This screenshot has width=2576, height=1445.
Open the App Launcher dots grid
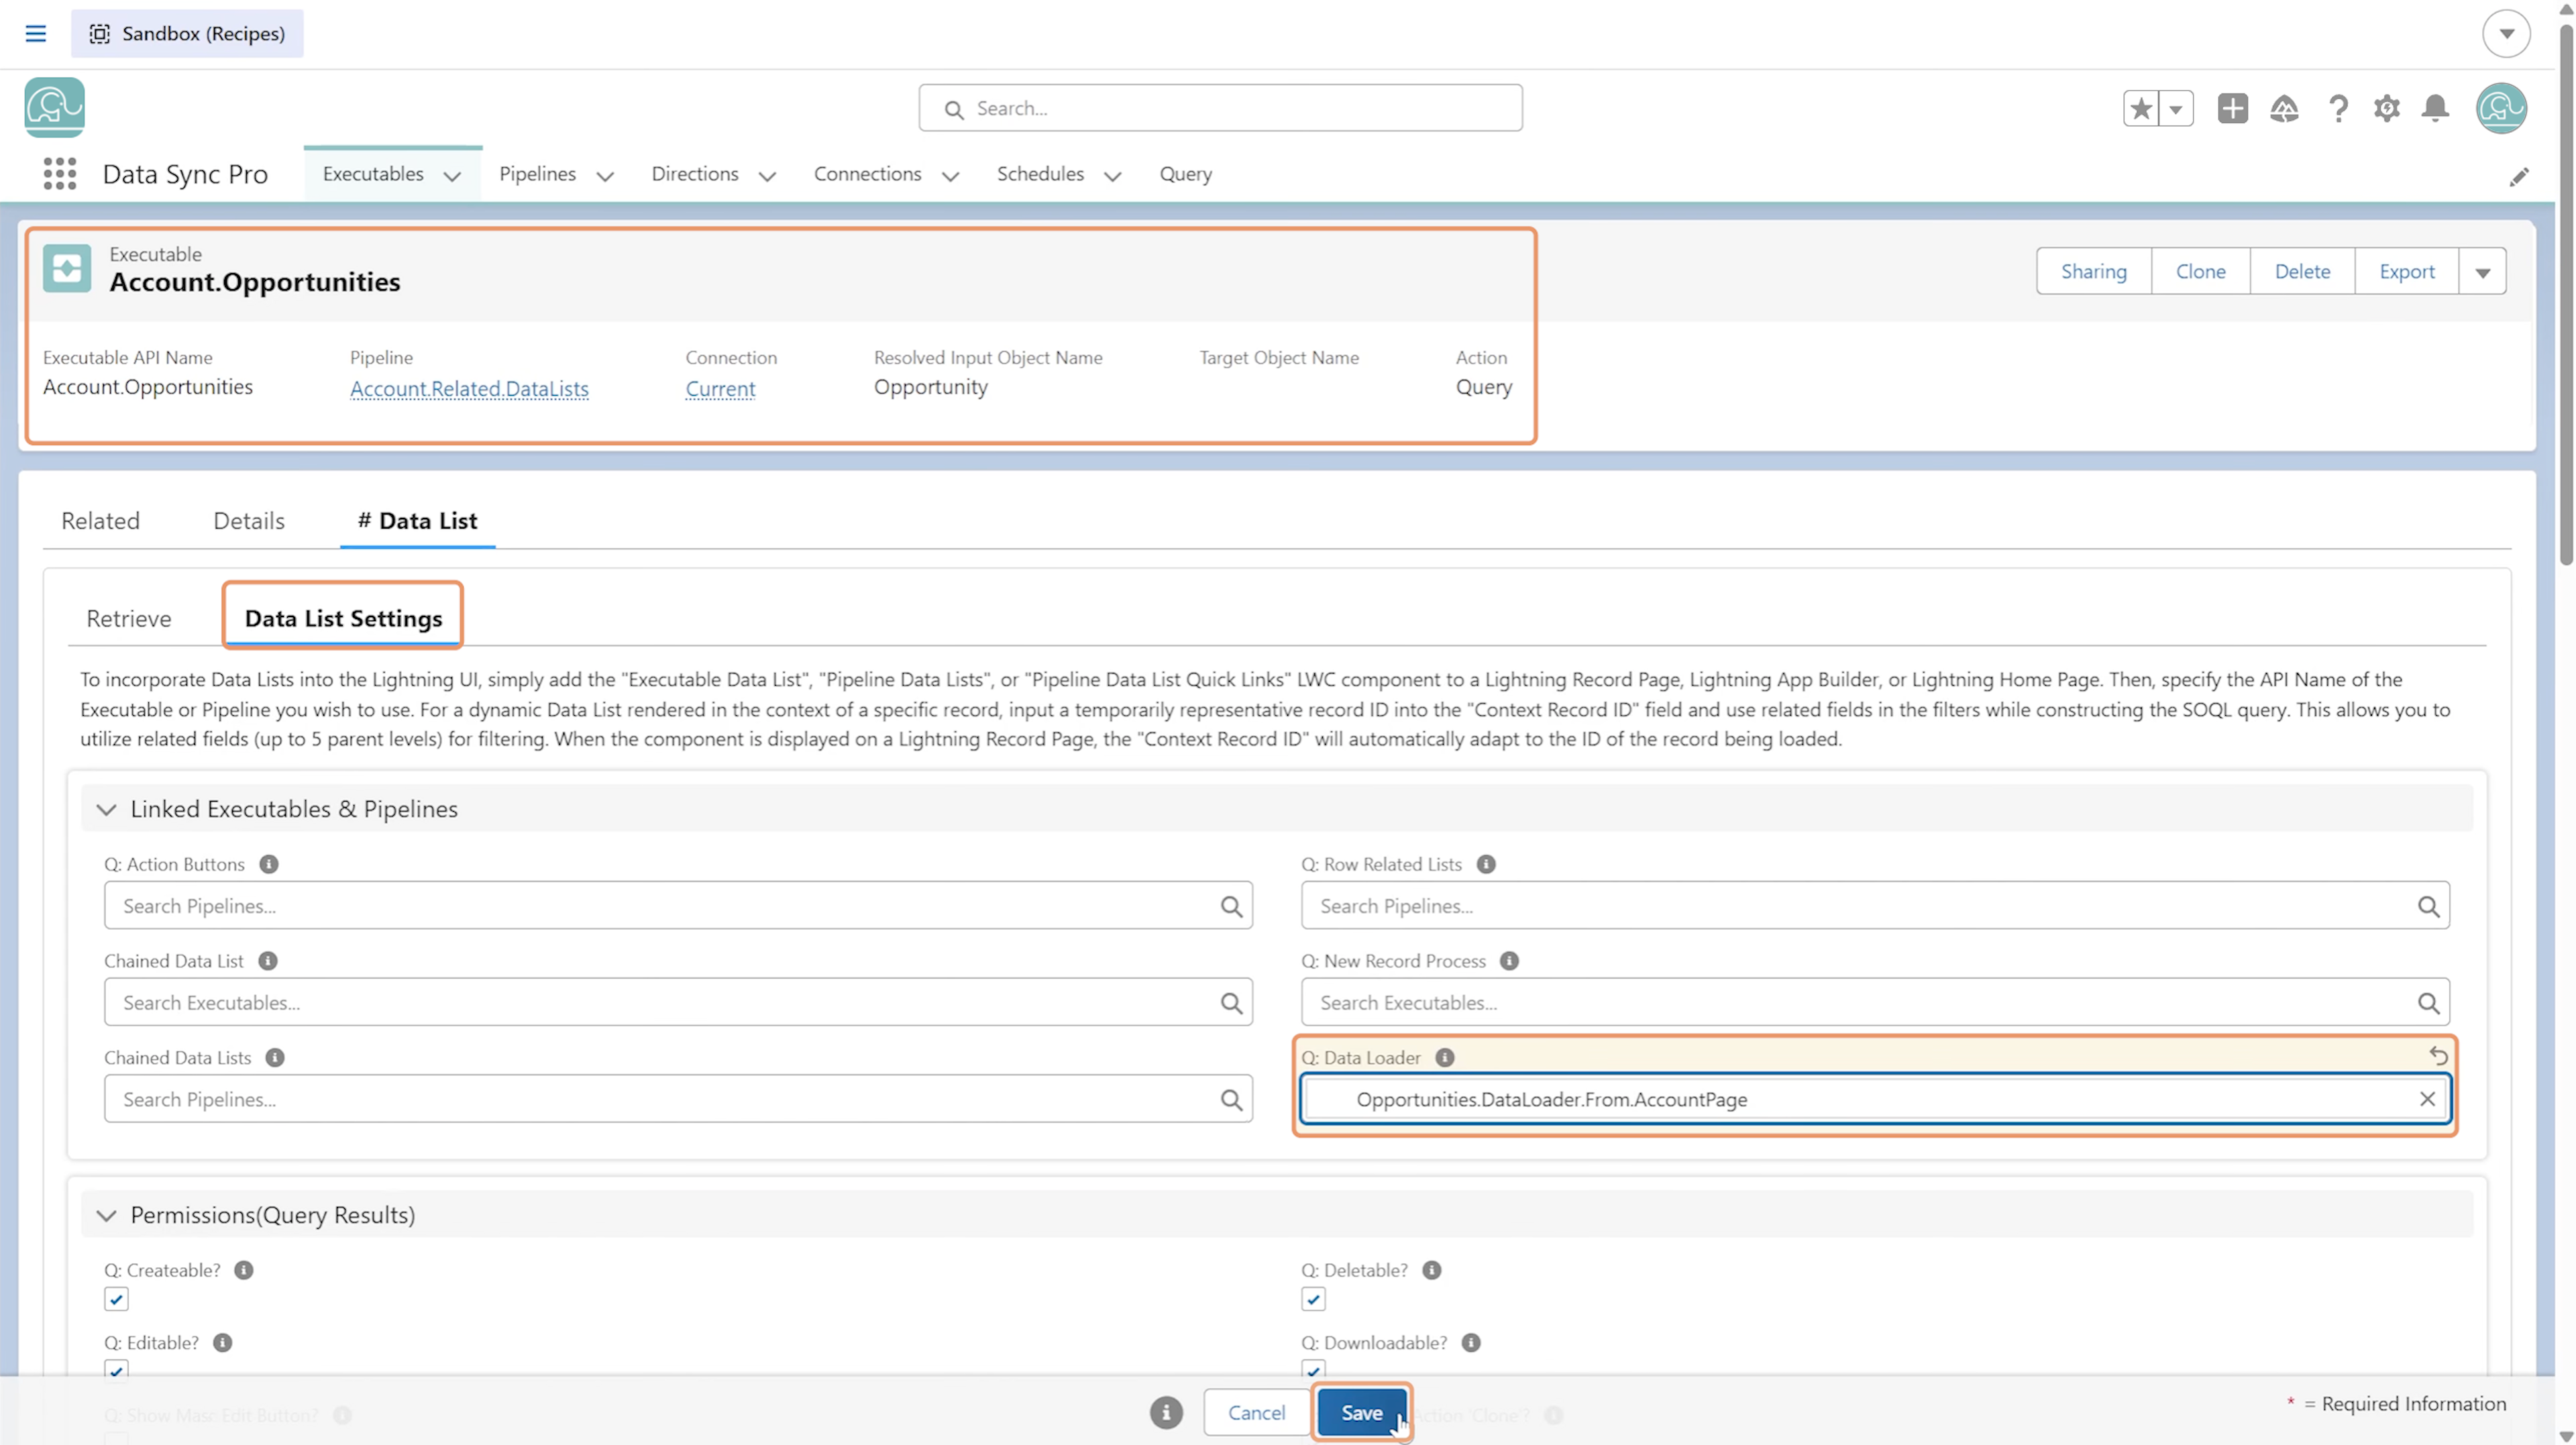click(60, 174)
